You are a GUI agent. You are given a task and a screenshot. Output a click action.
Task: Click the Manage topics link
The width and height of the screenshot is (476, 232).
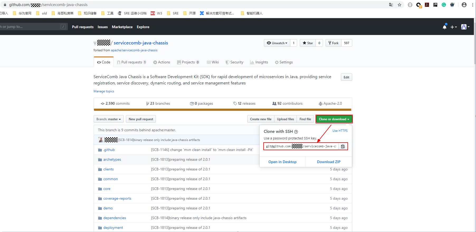104,91
